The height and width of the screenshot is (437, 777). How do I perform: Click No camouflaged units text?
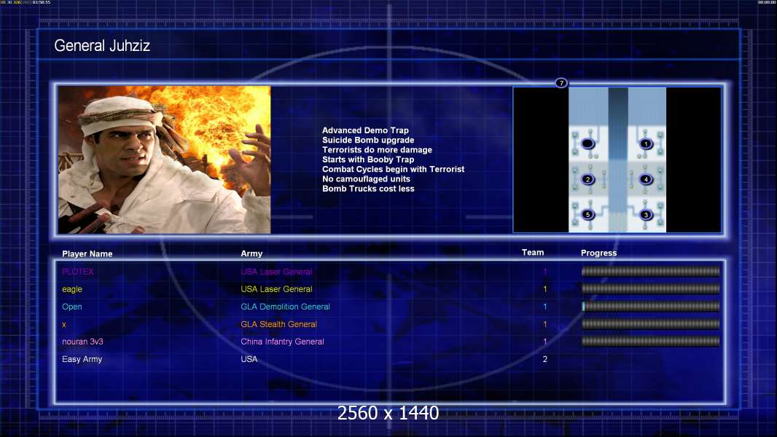366,179
